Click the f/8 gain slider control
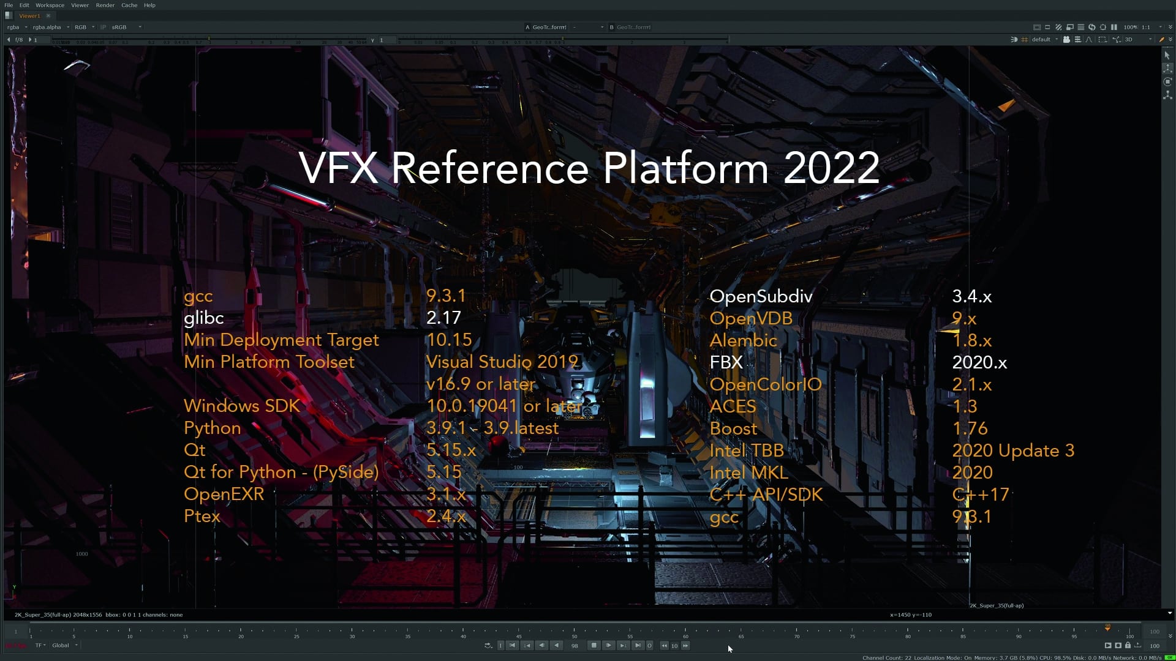The width and height of the screenshot is (1176, 661). (17, 39)
